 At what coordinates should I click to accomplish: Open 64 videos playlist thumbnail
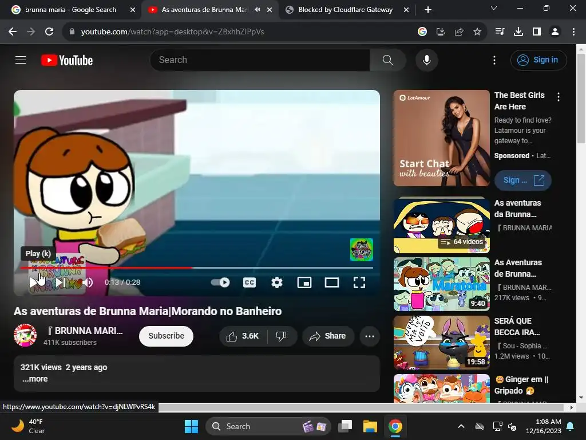441,225
